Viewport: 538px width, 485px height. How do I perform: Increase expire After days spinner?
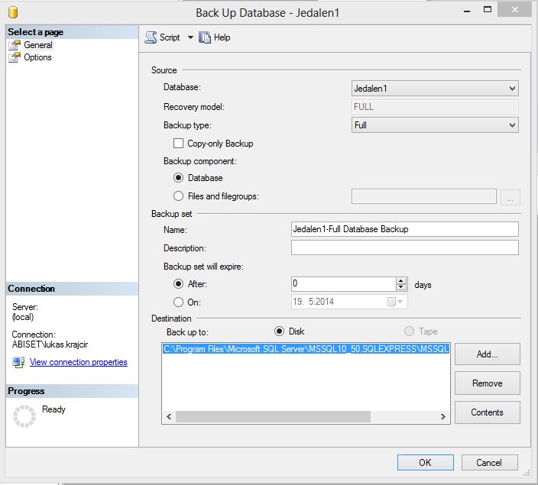[401, 280]
